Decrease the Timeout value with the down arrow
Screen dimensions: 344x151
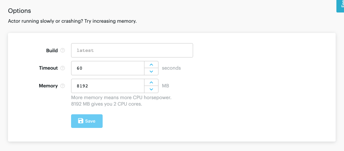pos(151,72)
